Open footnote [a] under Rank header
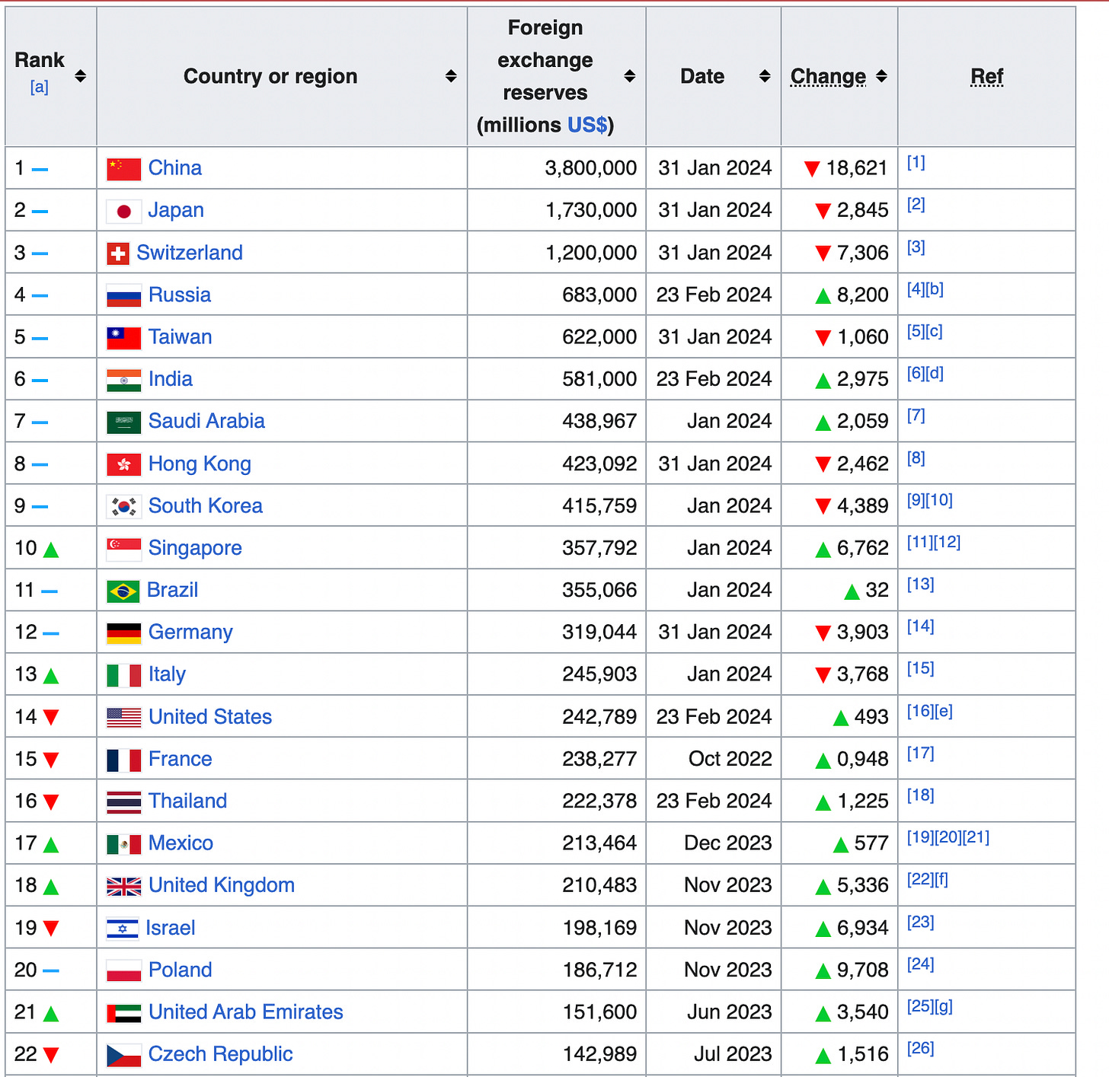1109x1077 pixels. tap(40, 88)
